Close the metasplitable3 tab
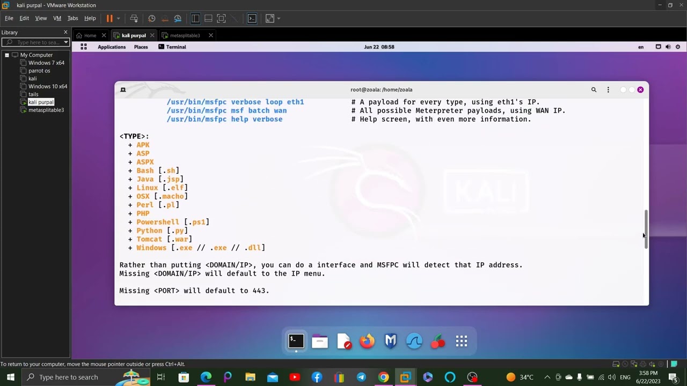 pyautogui.click(x=211, y=35)
